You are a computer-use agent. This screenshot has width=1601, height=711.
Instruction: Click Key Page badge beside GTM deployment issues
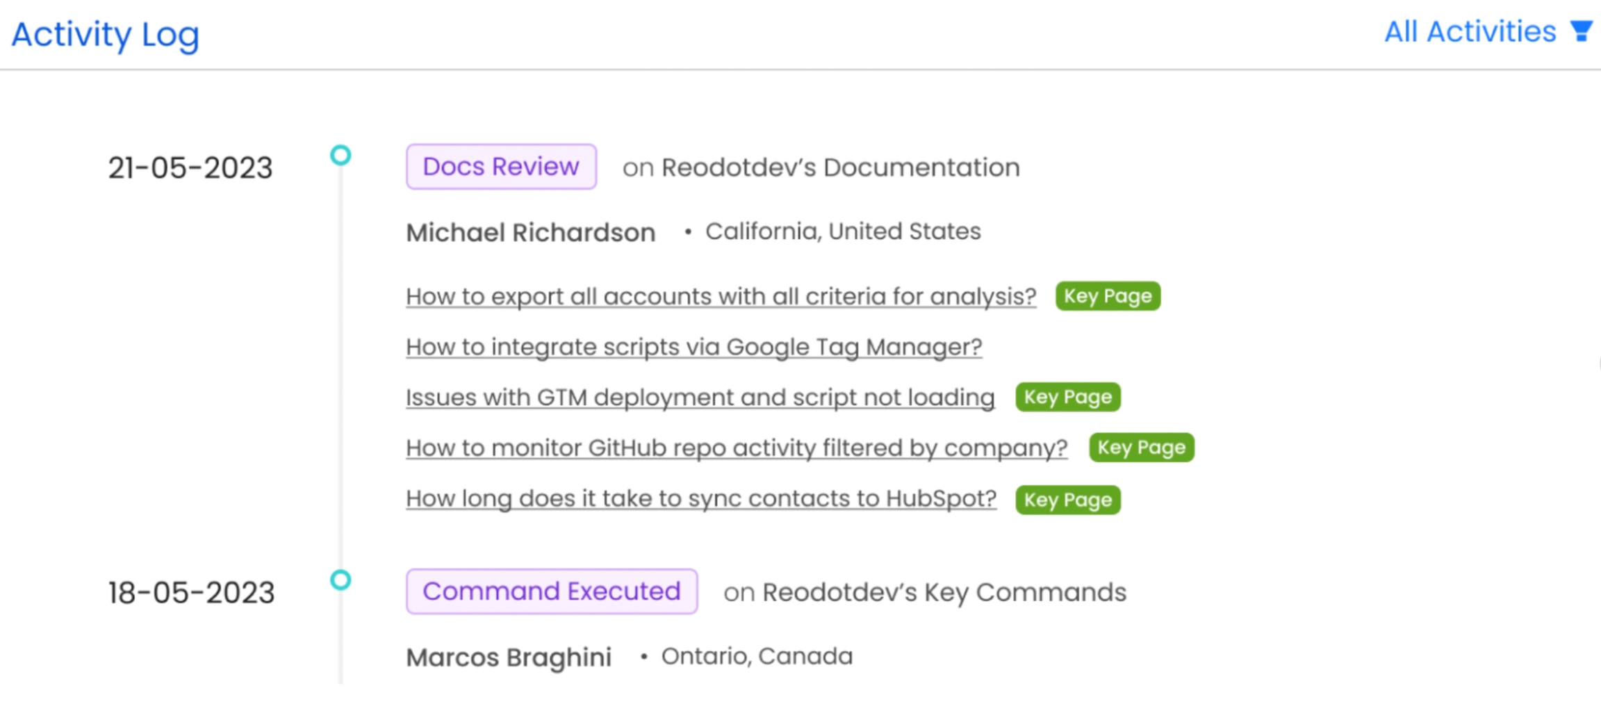coord(1067,397)
